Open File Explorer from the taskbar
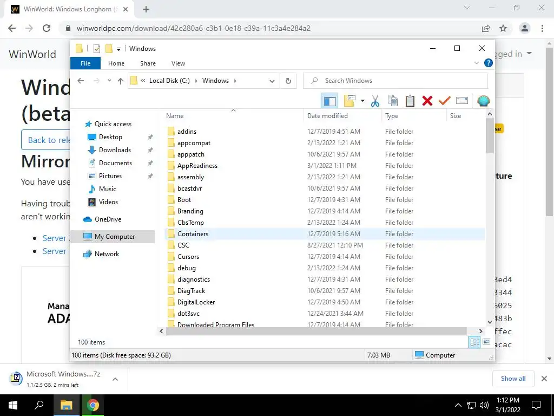Screen dimensions: 554x416 [67, 405]
